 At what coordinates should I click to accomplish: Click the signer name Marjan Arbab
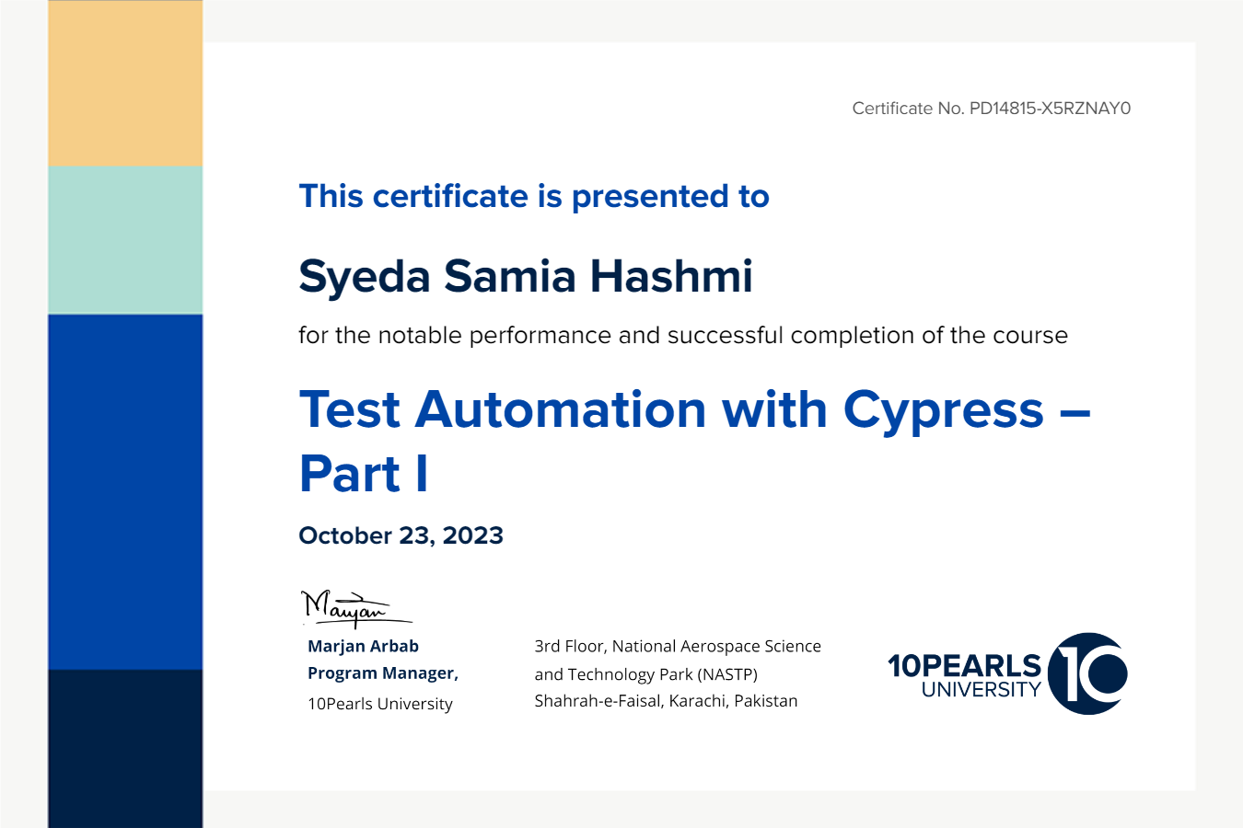click(x=363, y=646)
